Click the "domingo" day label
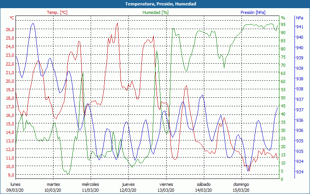Viewport: 310px width, 194px height. (x=241, y=185)
